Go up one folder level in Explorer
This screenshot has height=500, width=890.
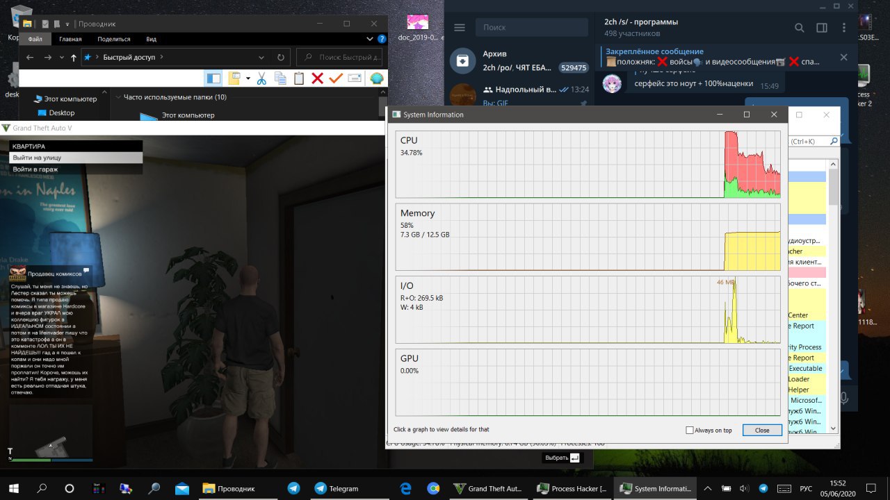tap(74, 58)
